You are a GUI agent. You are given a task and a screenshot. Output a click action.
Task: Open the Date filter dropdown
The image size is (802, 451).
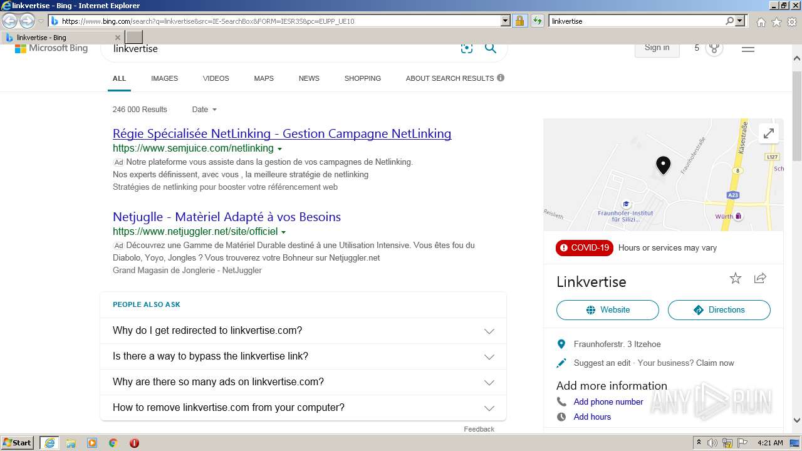point(204,109)
